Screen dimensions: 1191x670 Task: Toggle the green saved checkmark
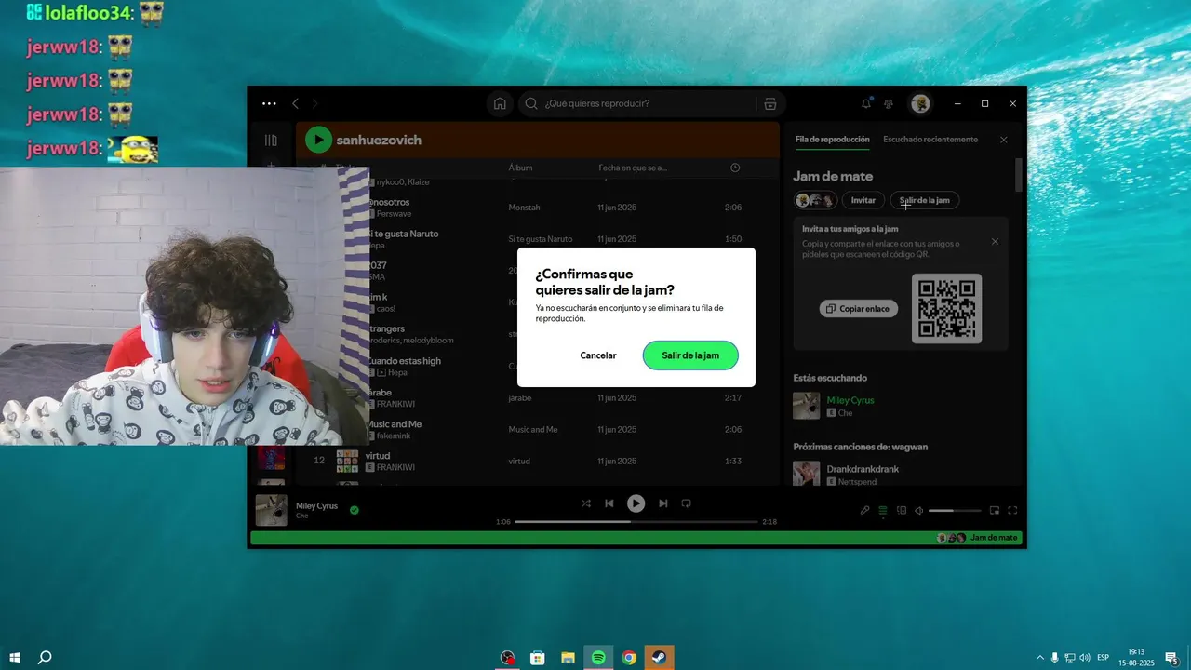[355, 510]
